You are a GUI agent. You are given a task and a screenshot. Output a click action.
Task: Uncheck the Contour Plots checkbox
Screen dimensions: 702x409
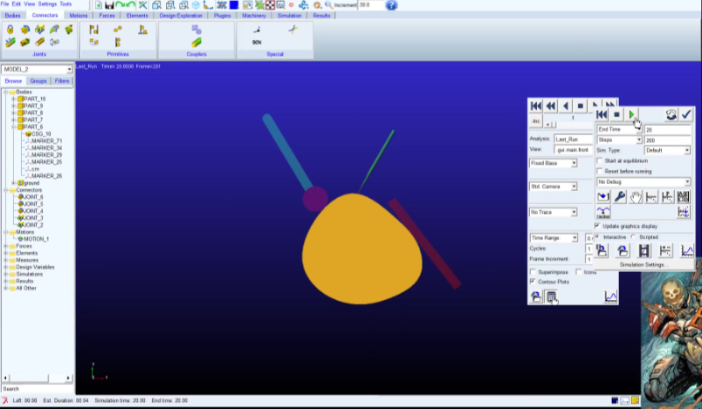[533, 282]
